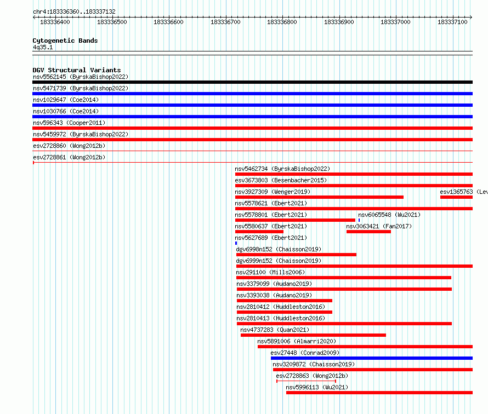The image size is (488, 414).
Task: Click ruler coordinate 183336600
Action: (x=169, y=22)
